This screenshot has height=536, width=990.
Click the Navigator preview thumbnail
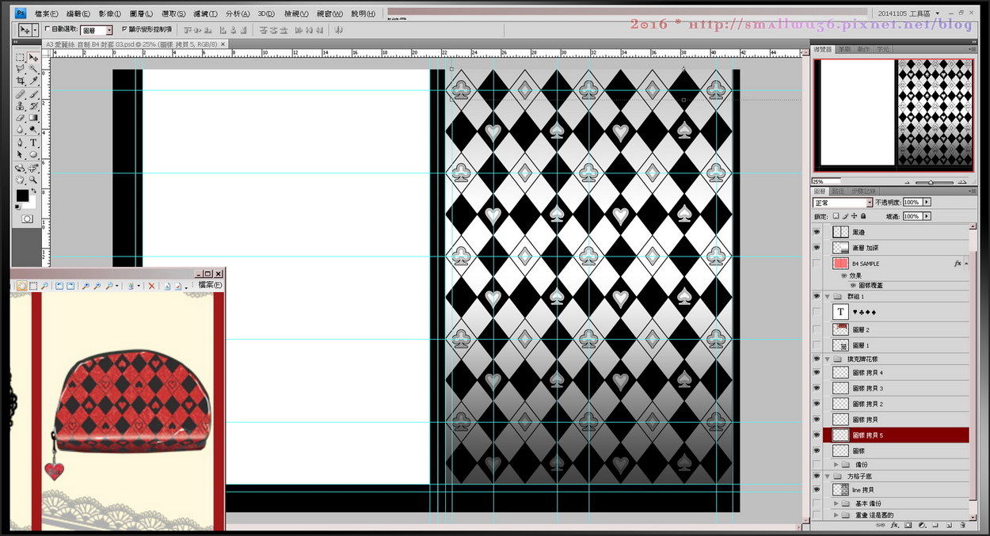coord(893,115)
